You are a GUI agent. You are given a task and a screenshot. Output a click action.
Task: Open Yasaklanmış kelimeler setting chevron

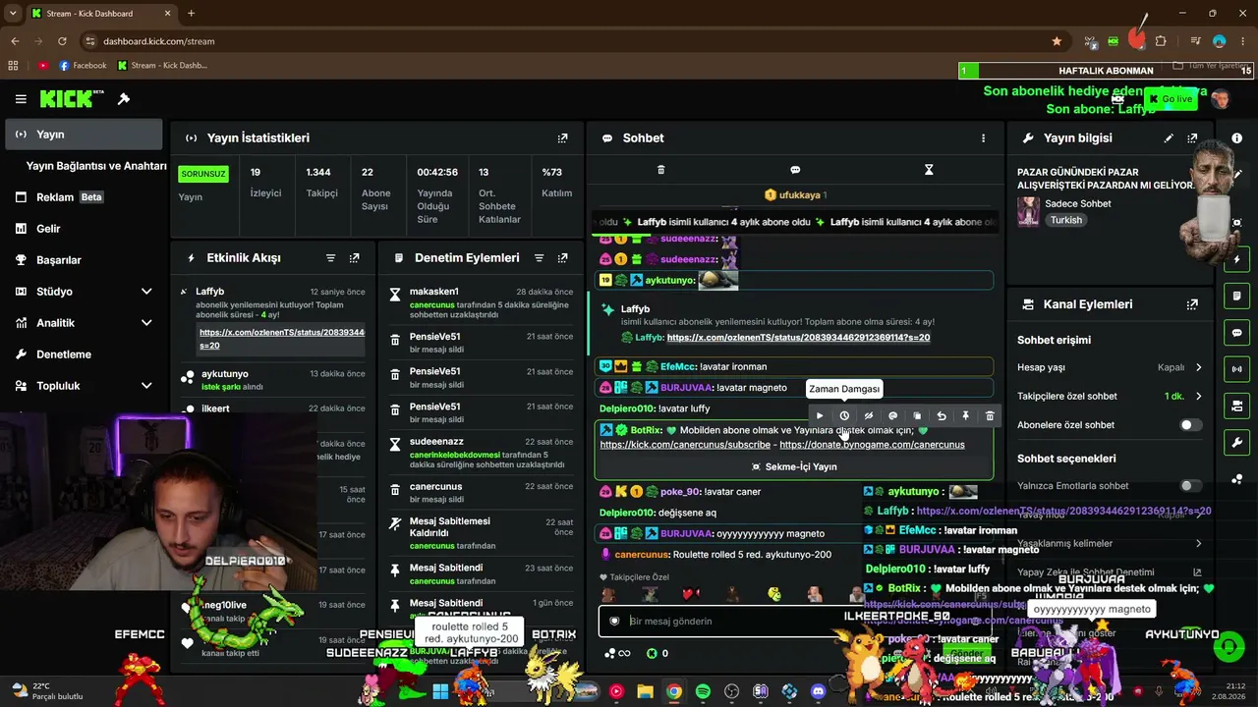point(1198,544)
